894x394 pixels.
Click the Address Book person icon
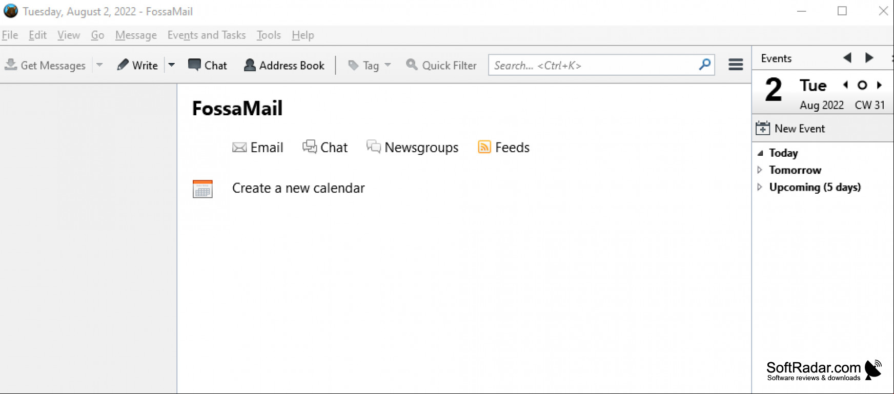point(250,65)
